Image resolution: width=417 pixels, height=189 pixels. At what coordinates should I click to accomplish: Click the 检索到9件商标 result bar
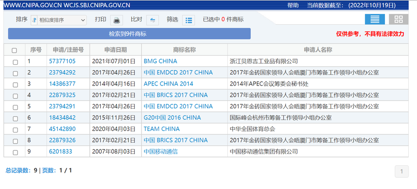129,34
